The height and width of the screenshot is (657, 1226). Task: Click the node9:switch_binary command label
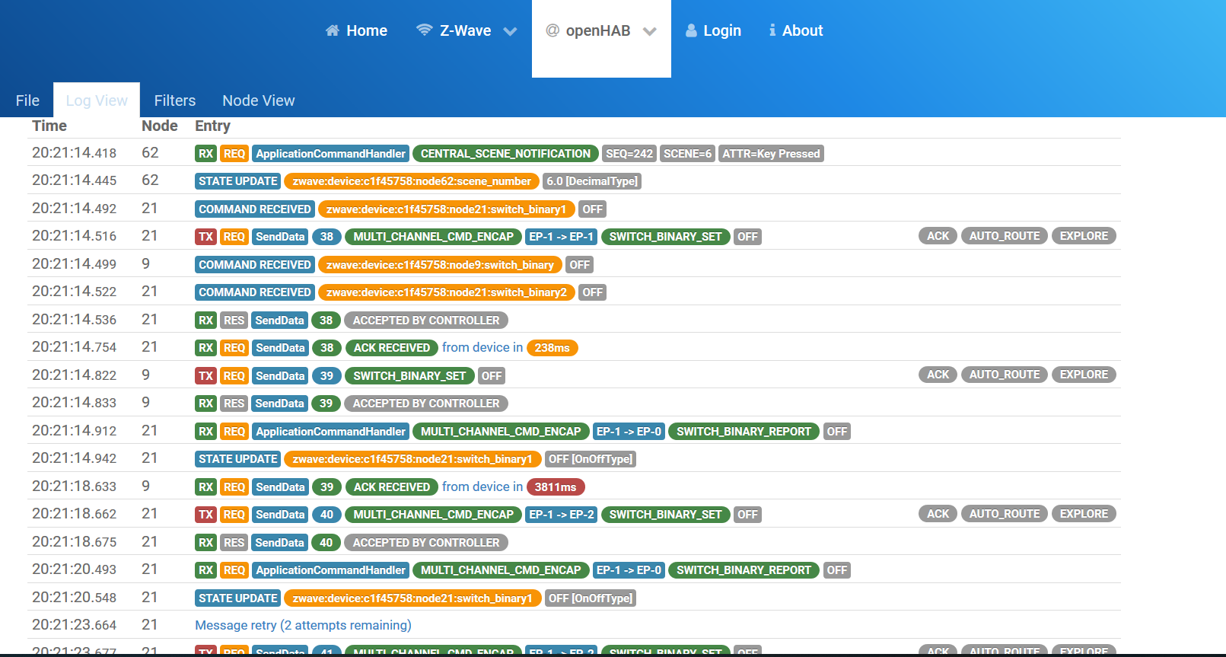click(440, 265)
